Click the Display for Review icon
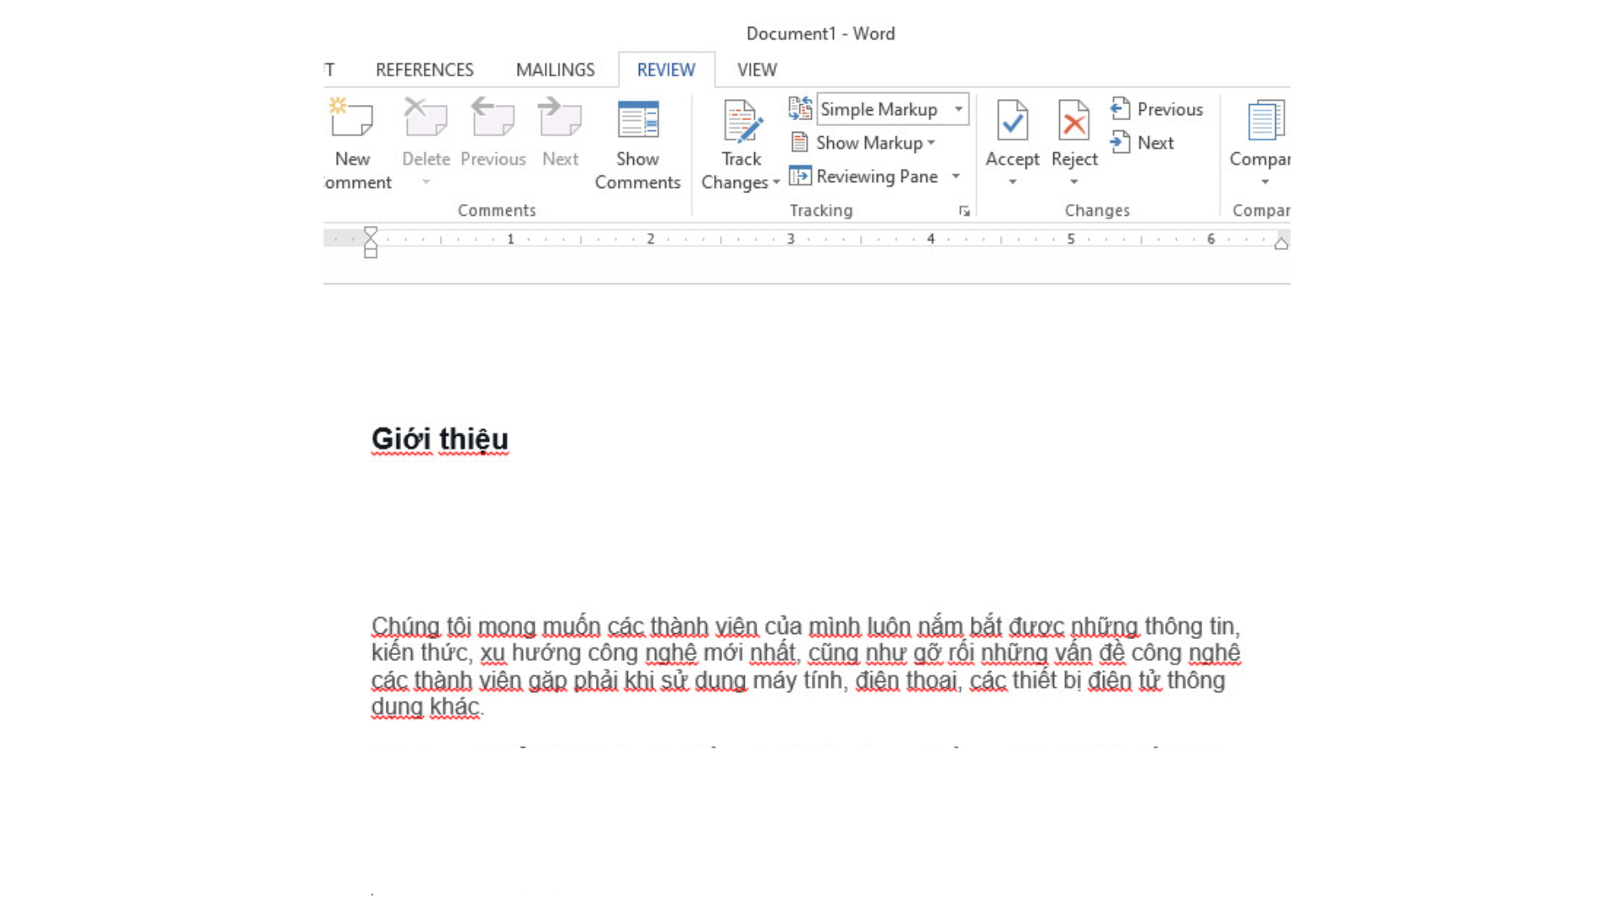Viewport: 1614px width, 907px height. pyautogui.click(x=800, y=108)
